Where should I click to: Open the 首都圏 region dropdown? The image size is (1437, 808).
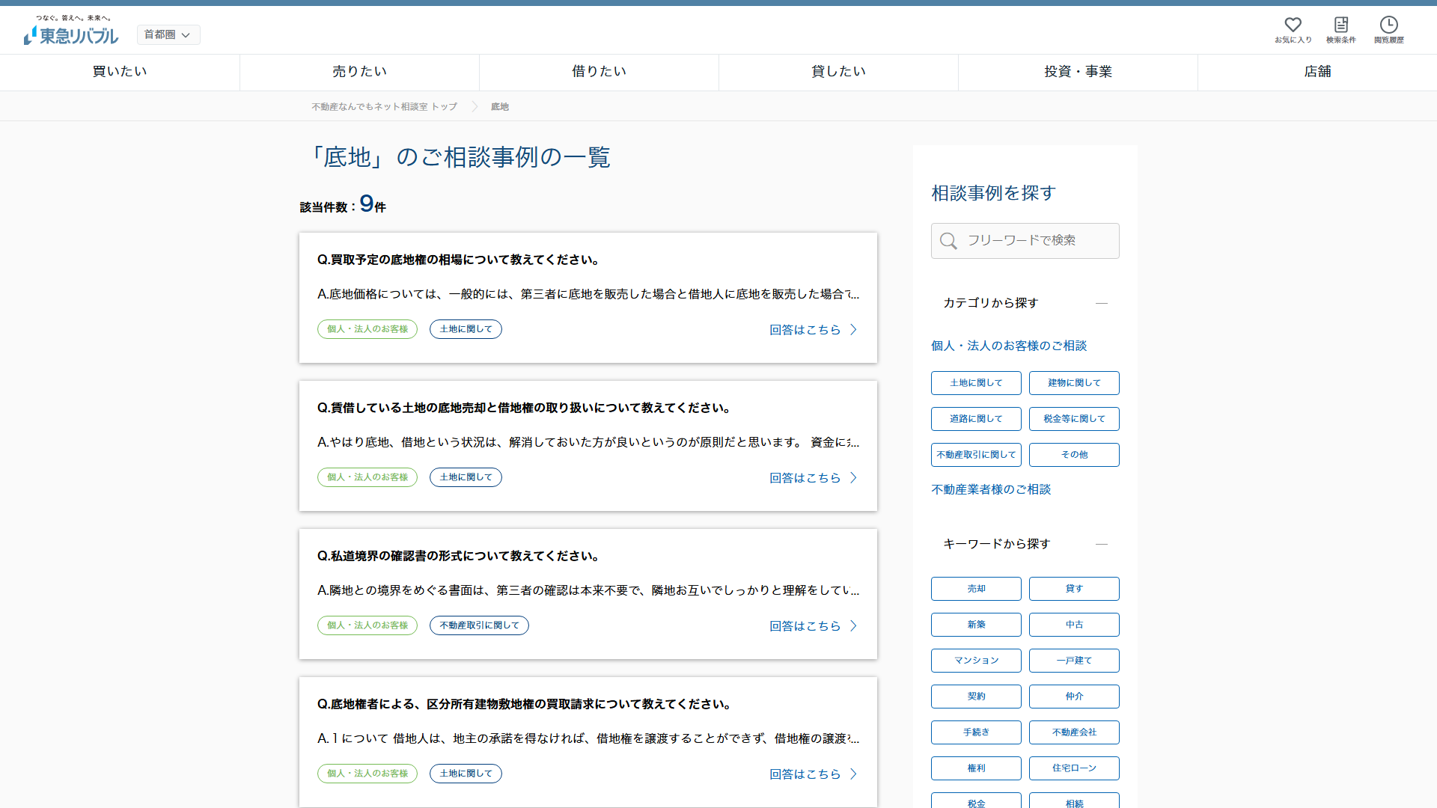(168, 34)
